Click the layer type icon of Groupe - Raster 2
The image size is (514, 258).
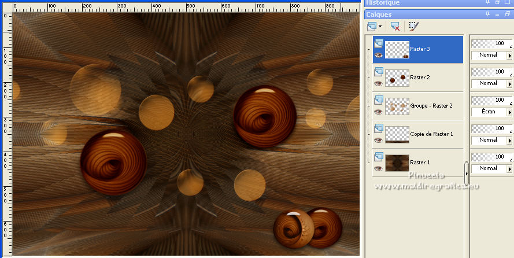click(379, 99)
